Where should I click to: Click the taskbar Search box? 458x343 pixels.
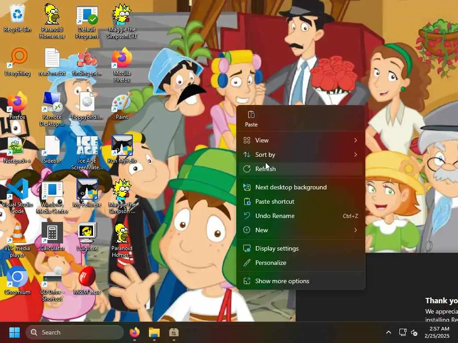click(x=75, y=332)
